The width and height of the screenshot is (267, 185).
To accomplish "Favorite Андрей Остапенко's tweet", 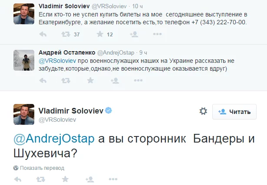I will pos(90,80).
